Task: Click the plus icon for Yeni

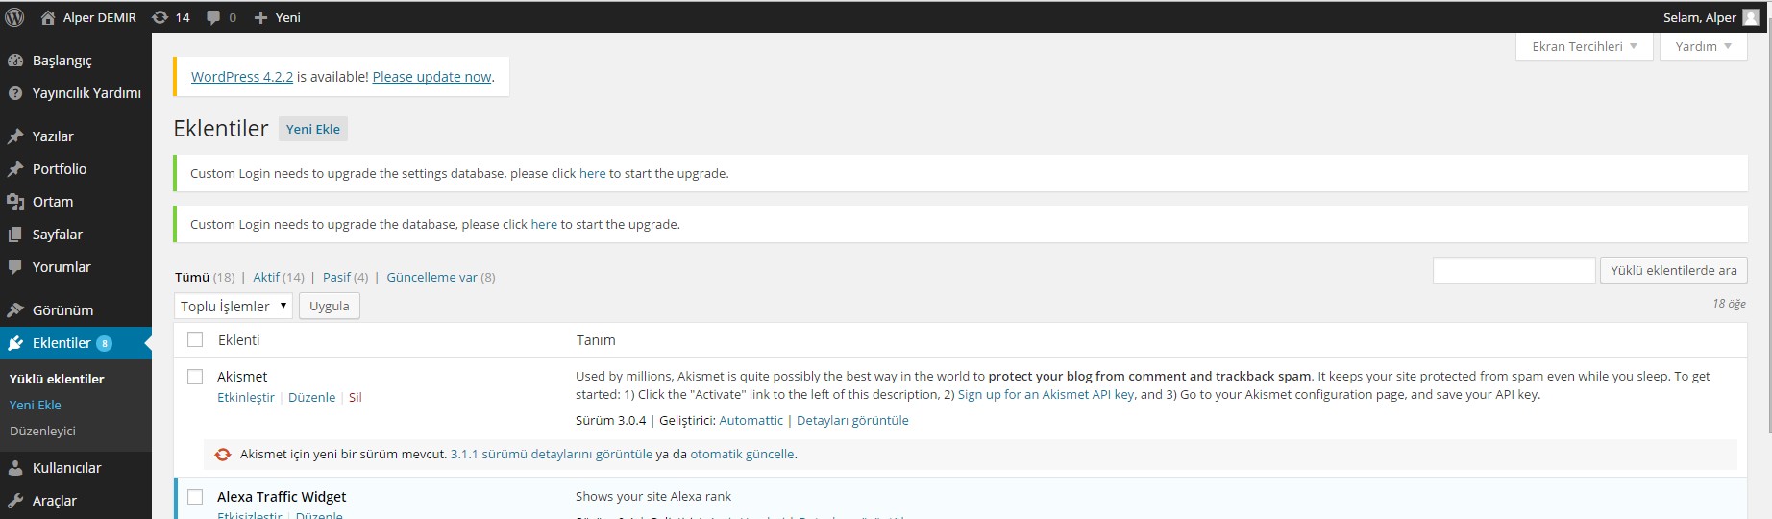Action: (x=260, y=17)
